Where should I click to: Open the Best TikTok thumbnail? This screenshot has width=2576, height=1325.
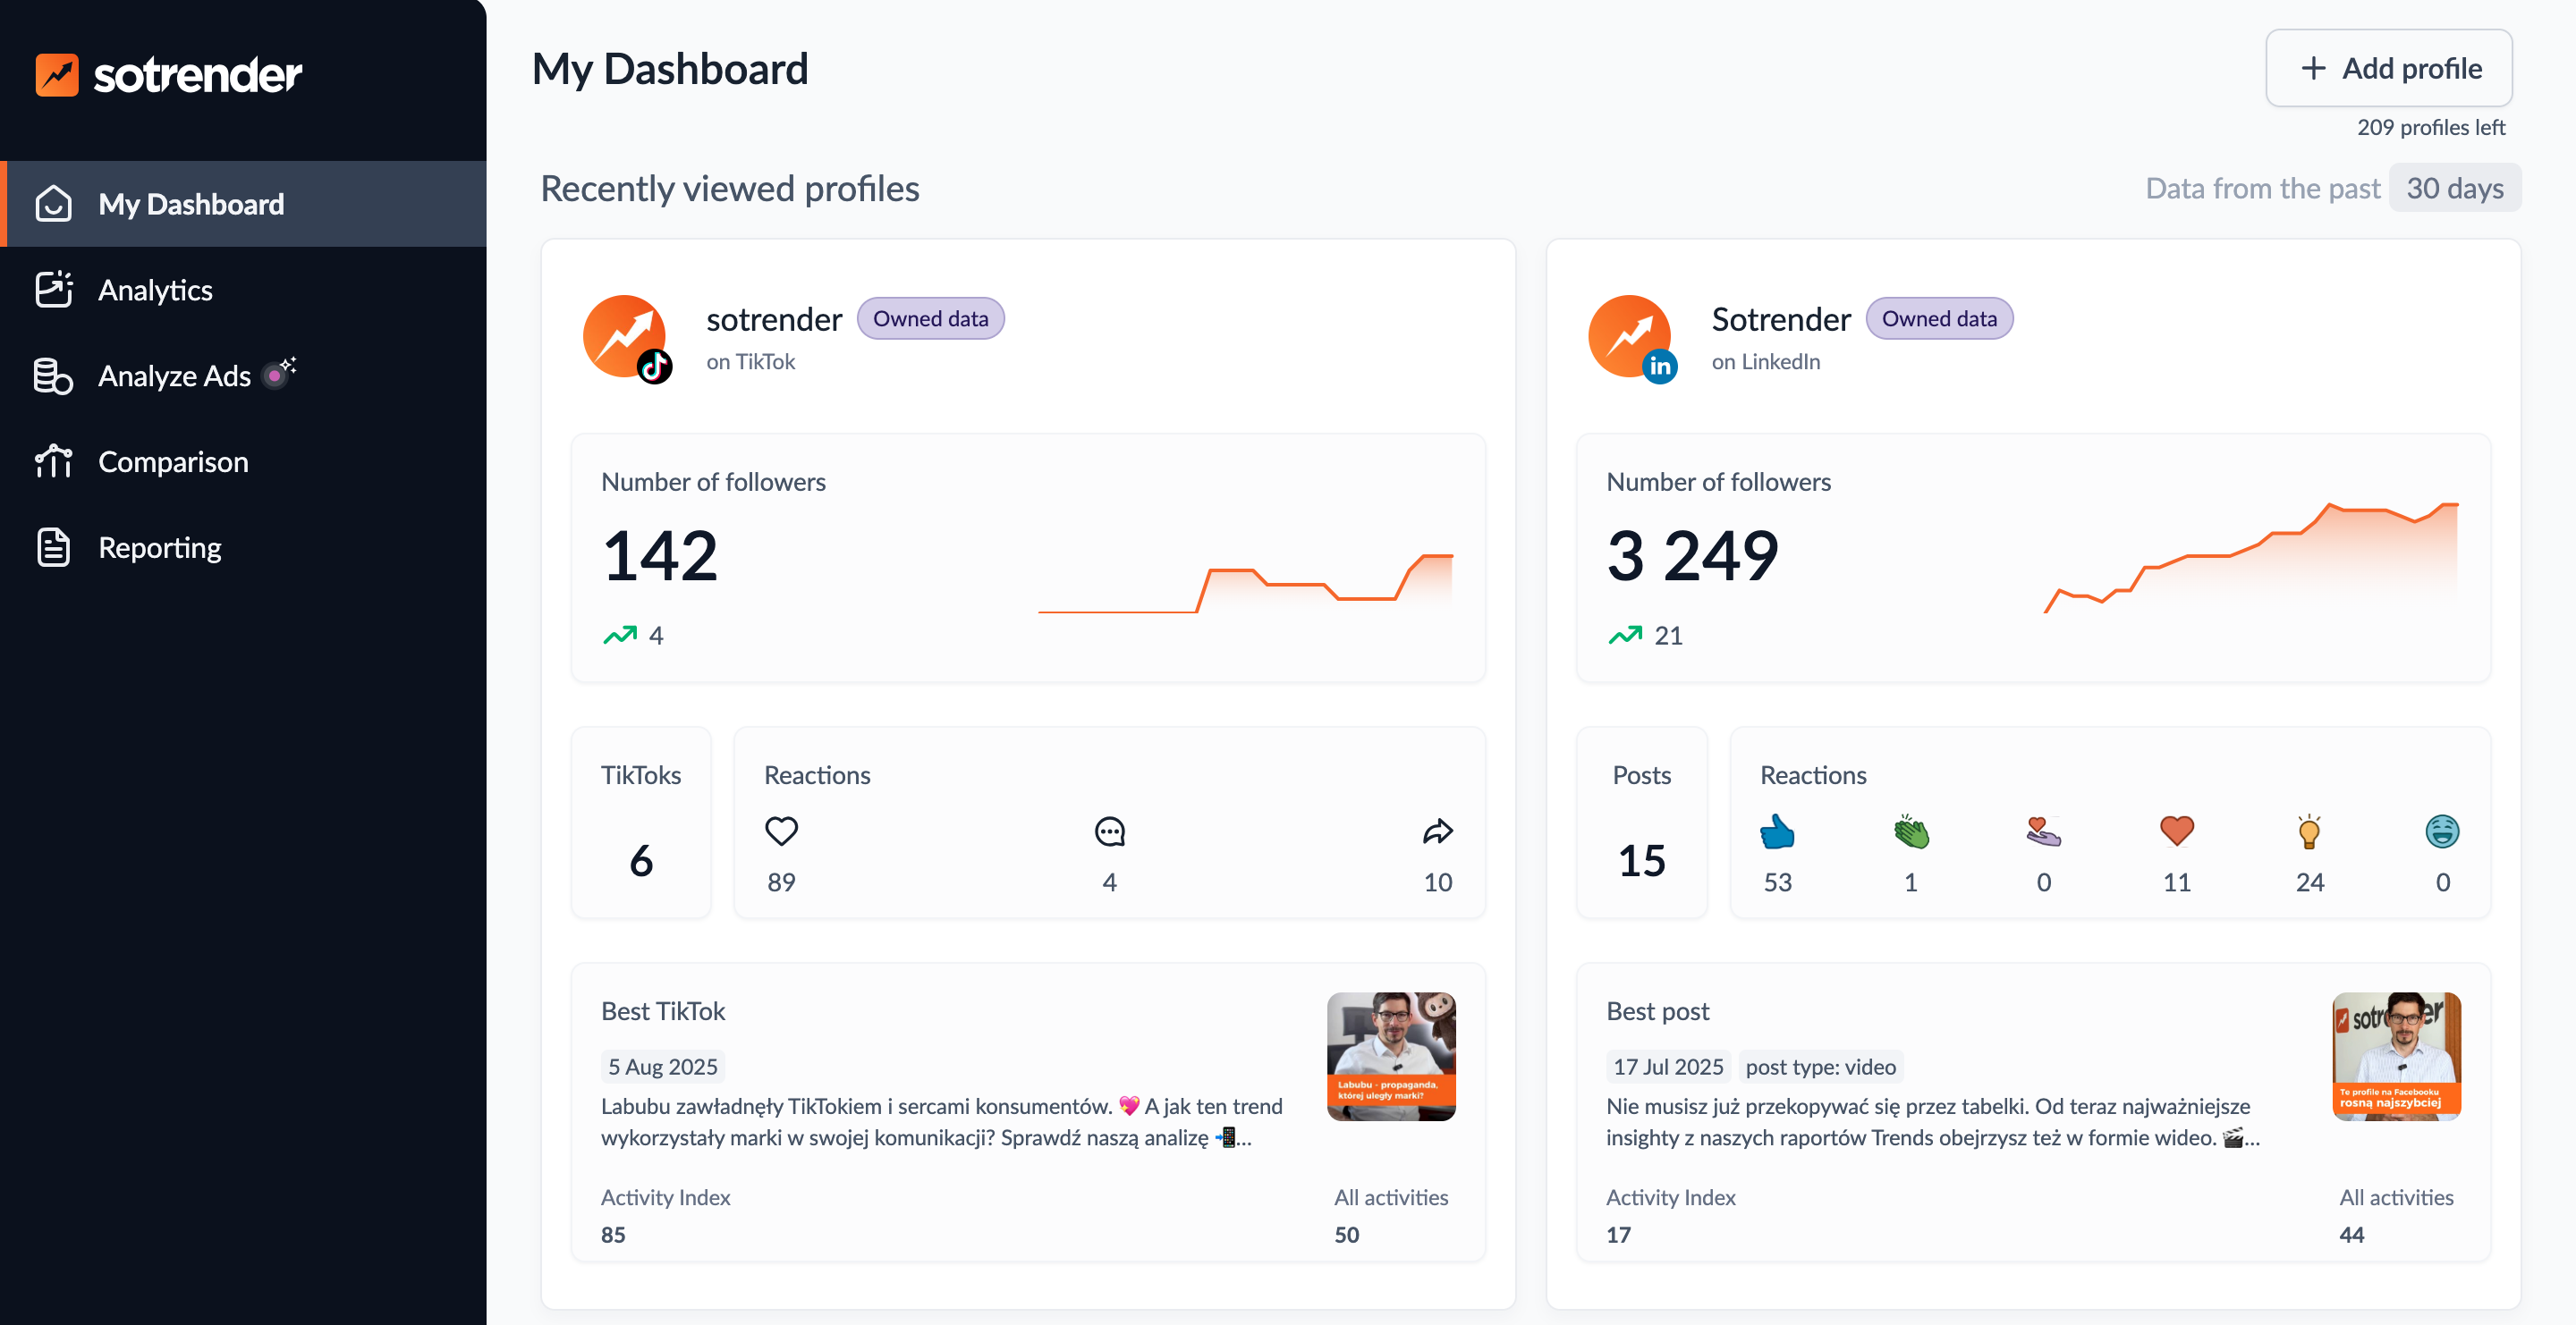(x=1391, y=1056)
